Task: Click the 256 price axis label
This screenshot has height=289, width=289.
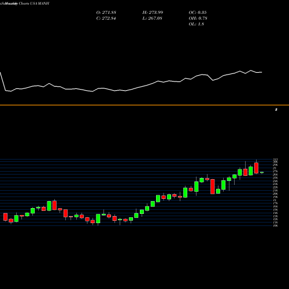Action: tap(276, 178)
